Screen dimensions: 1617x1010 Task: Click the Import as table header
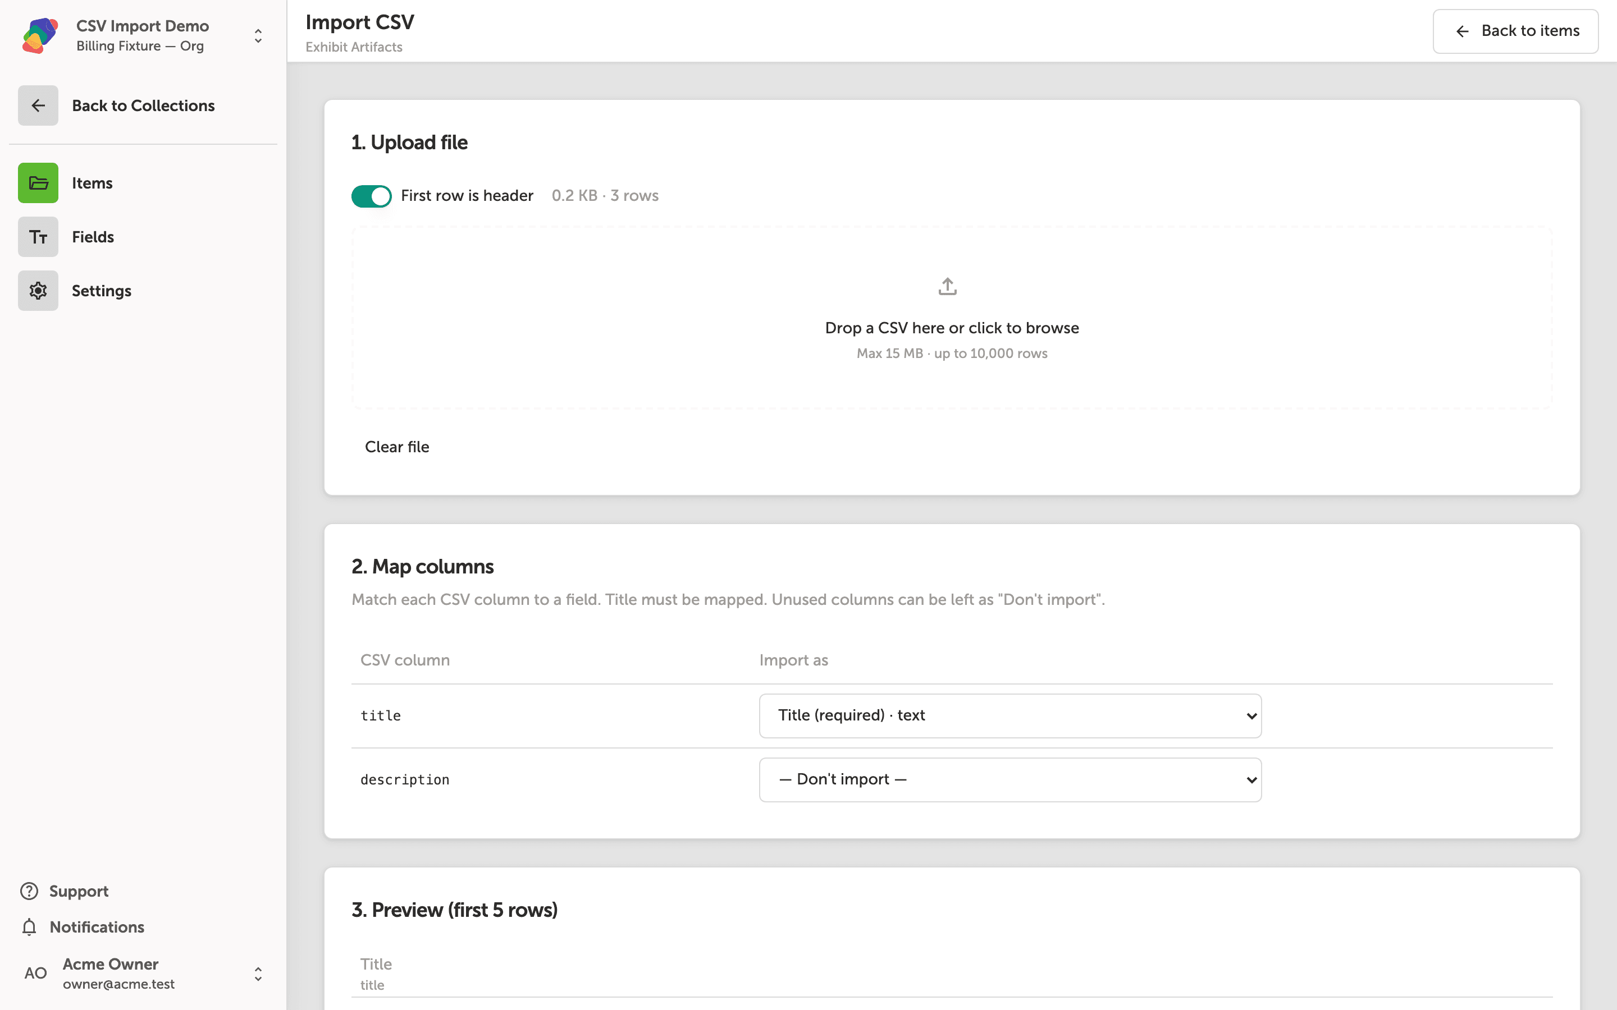[x=793, y=660]
